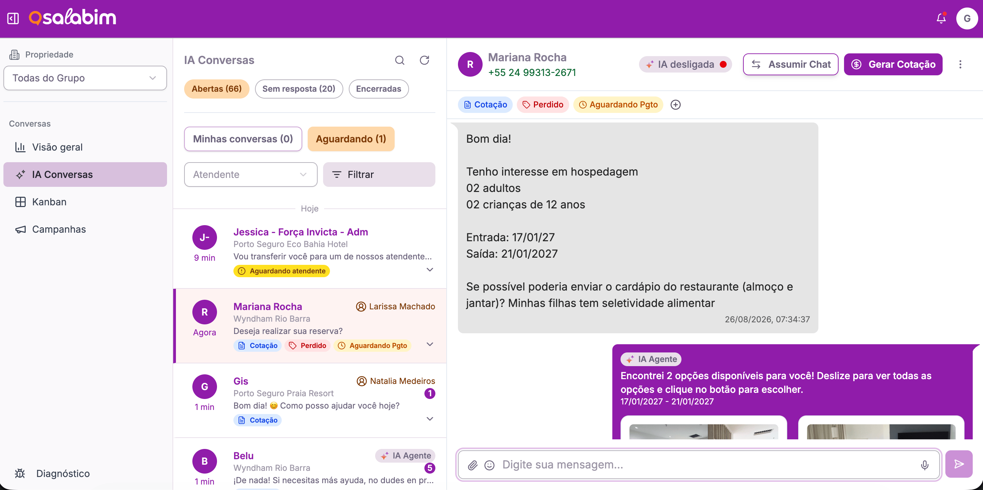Viewport: 983px width, 490px height.
Task: Open Campanhas in the sidebar
Action: coord(85,229)
